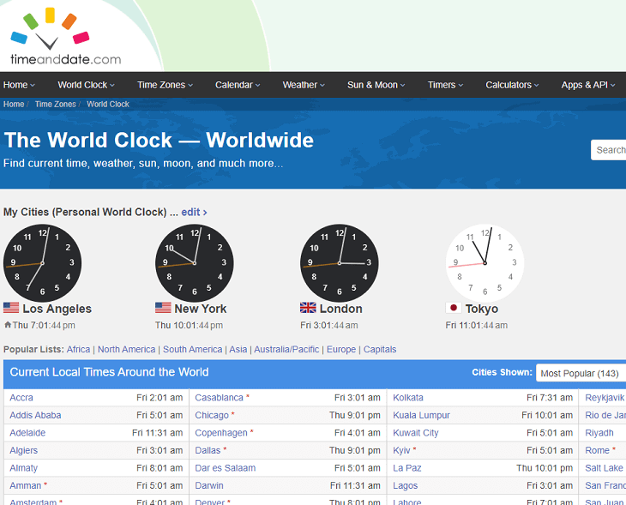Click the US flag beside New York
The image size is (626, 505).
tap(163, 308)
